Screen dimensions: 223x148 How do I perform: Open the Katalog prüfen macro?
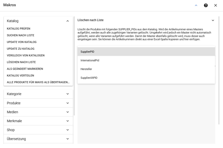pyautogui.click(x=18, y=29)
